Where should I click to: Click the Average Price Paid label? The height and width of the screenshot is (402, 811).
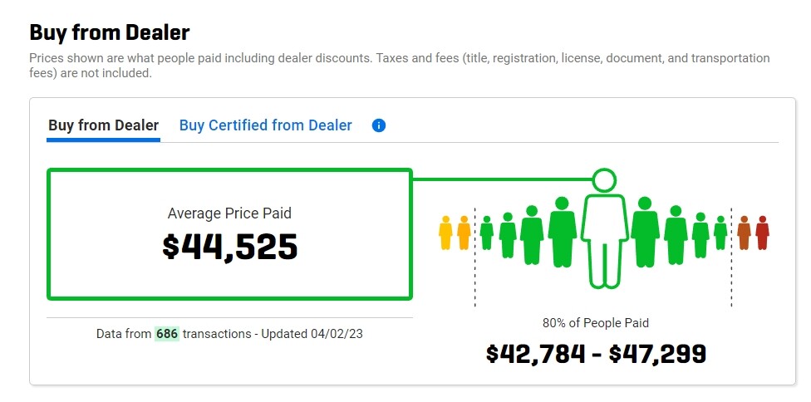pyautogui.click(x=229, y=213)
